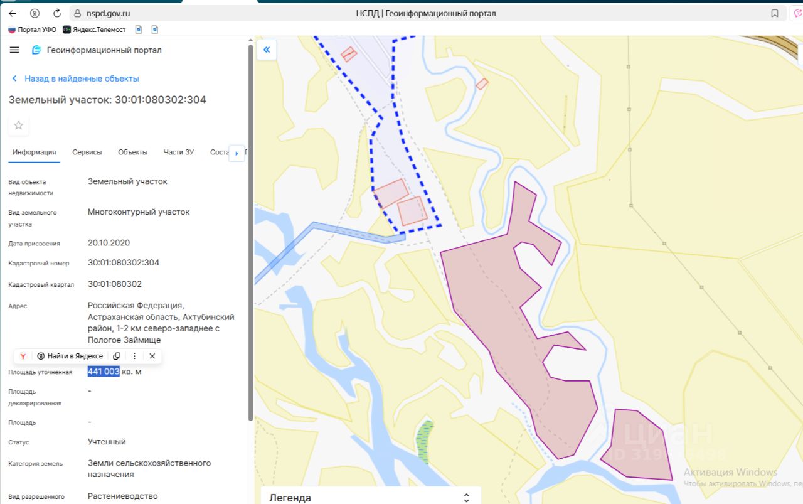Reload the page with the refresh icon
Screen dimensions: 803x504
57,13
